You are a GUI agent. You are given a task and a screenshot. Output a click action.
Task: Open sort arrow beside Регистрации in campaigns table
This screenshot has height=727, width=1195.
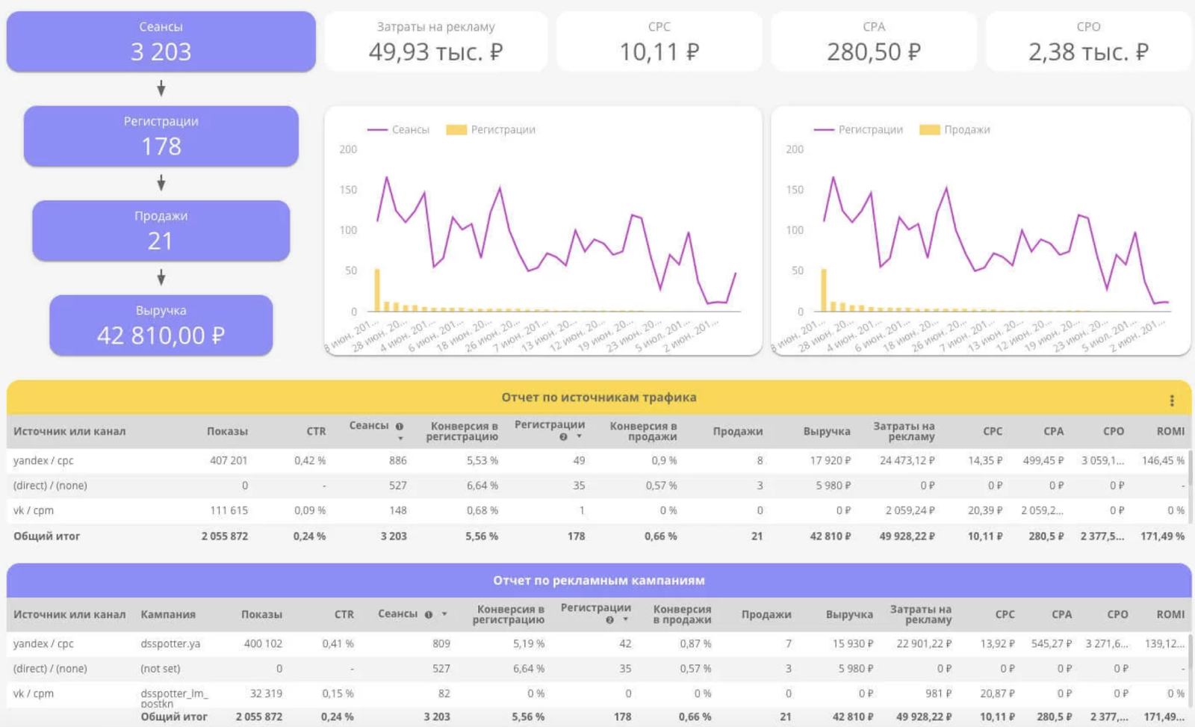625,620
